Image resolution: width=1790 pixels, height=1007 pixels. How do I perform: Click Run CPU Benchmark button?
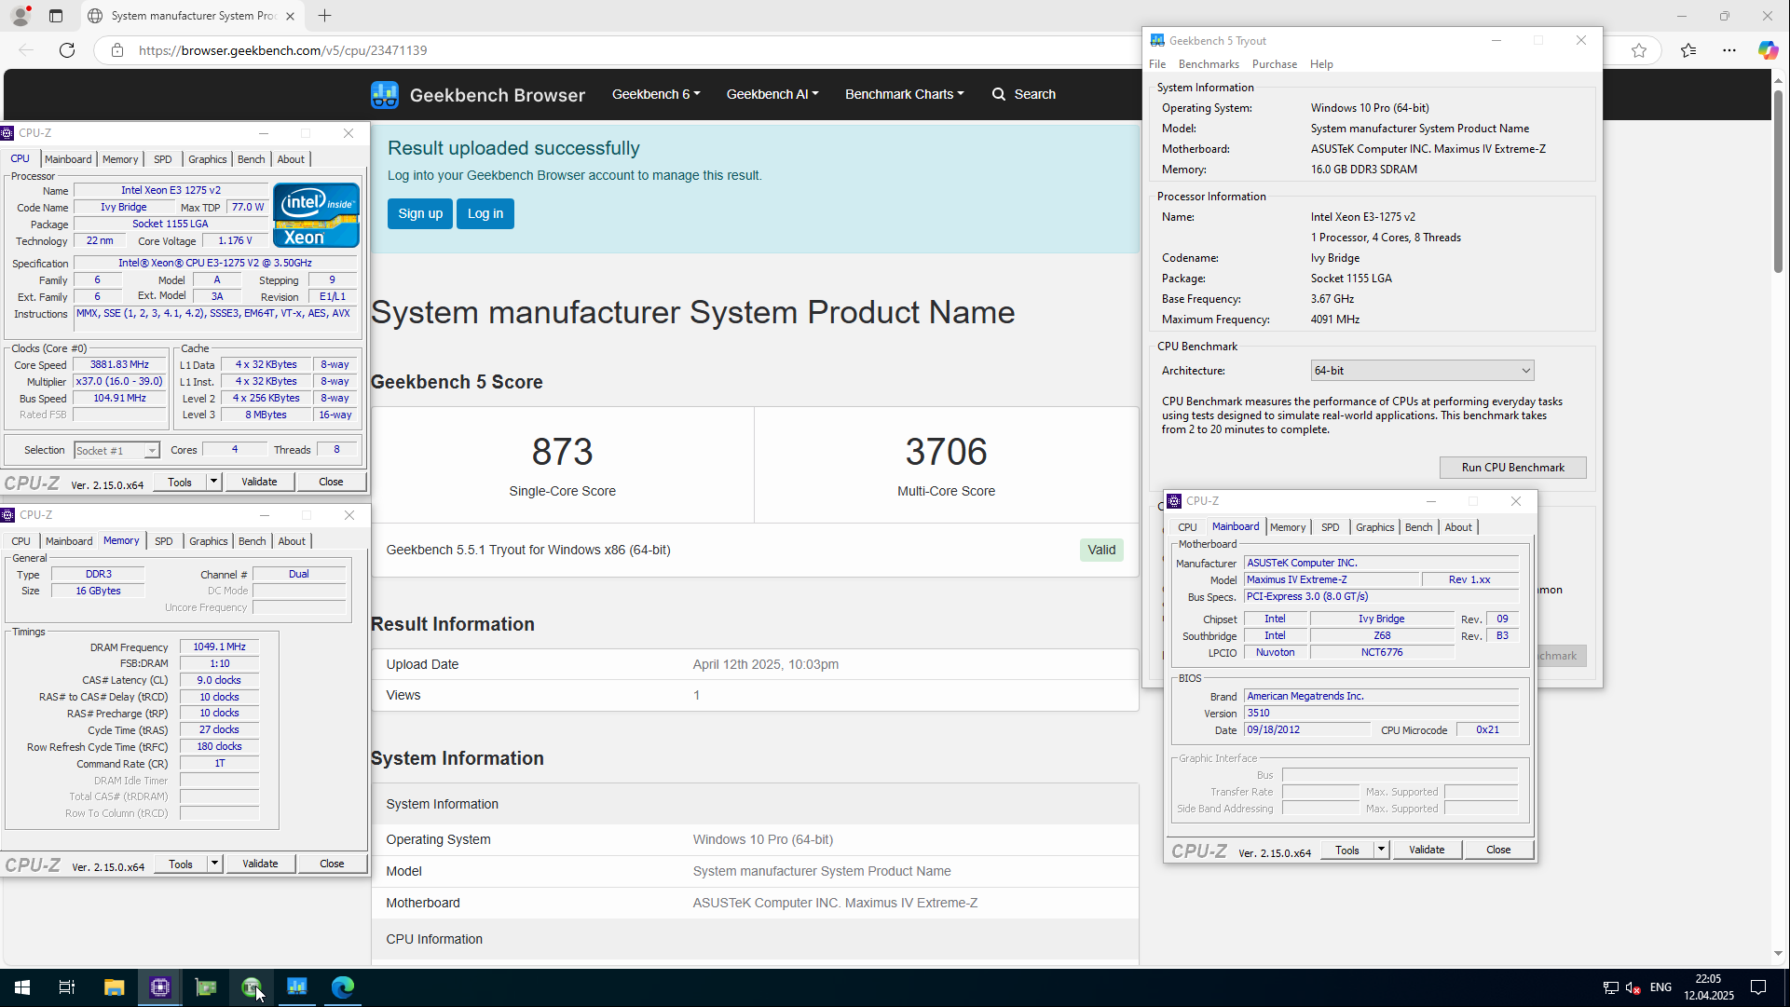[1512, 468]
